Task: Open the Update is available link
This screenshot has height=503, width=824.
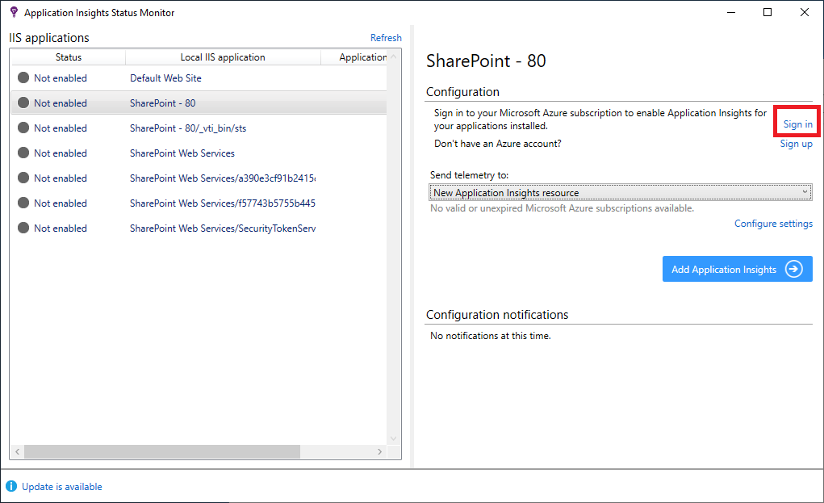Action: click(x=62, y=487)
